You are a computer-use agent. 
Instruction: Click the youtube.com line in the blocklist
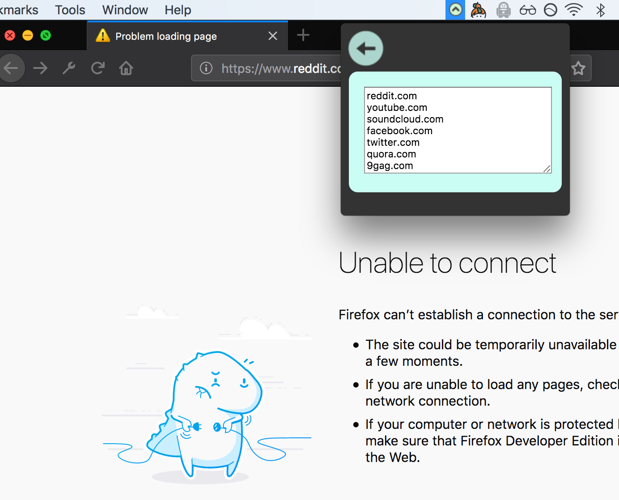click(397, 107)
